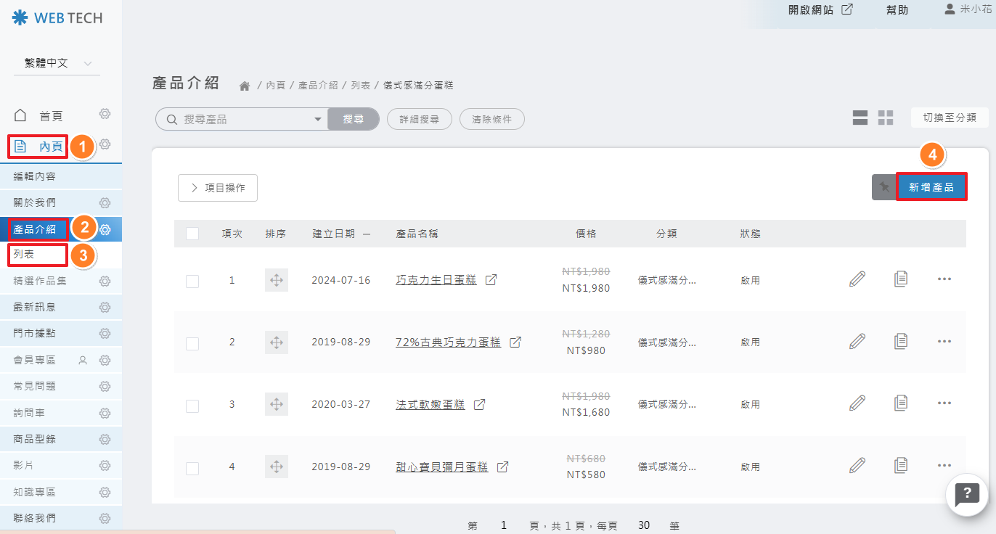Expand the 項目操作 actions panel

pyautogui.click(x=218, y=188)
